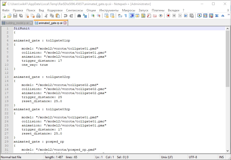
Task: Click the Print icon in toolbar
Action: pyautogui.click(x=38, y=16)
